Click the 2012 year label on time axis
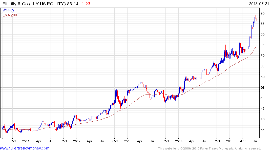This screenshot has width=272, height=152. [77, 141]
